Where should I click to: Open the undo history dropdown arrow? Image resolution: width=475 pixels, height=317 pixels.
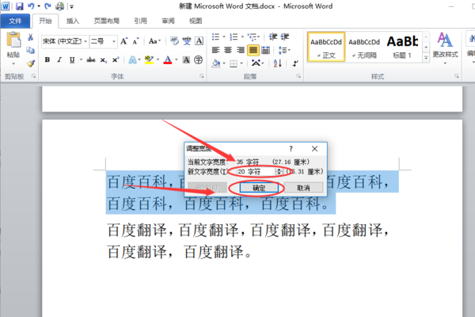(x=39, y=6)
